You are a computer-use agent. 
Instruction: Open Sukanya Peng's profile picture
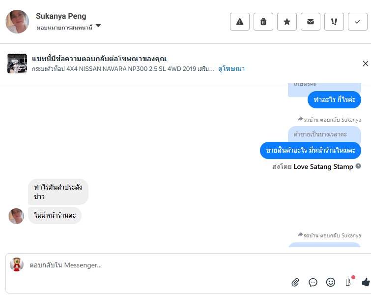pyautogui.click(x=17, y=22)
